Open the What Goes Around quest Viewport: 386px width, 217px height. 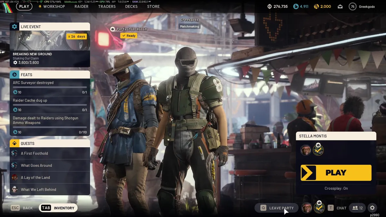(50, 165)
